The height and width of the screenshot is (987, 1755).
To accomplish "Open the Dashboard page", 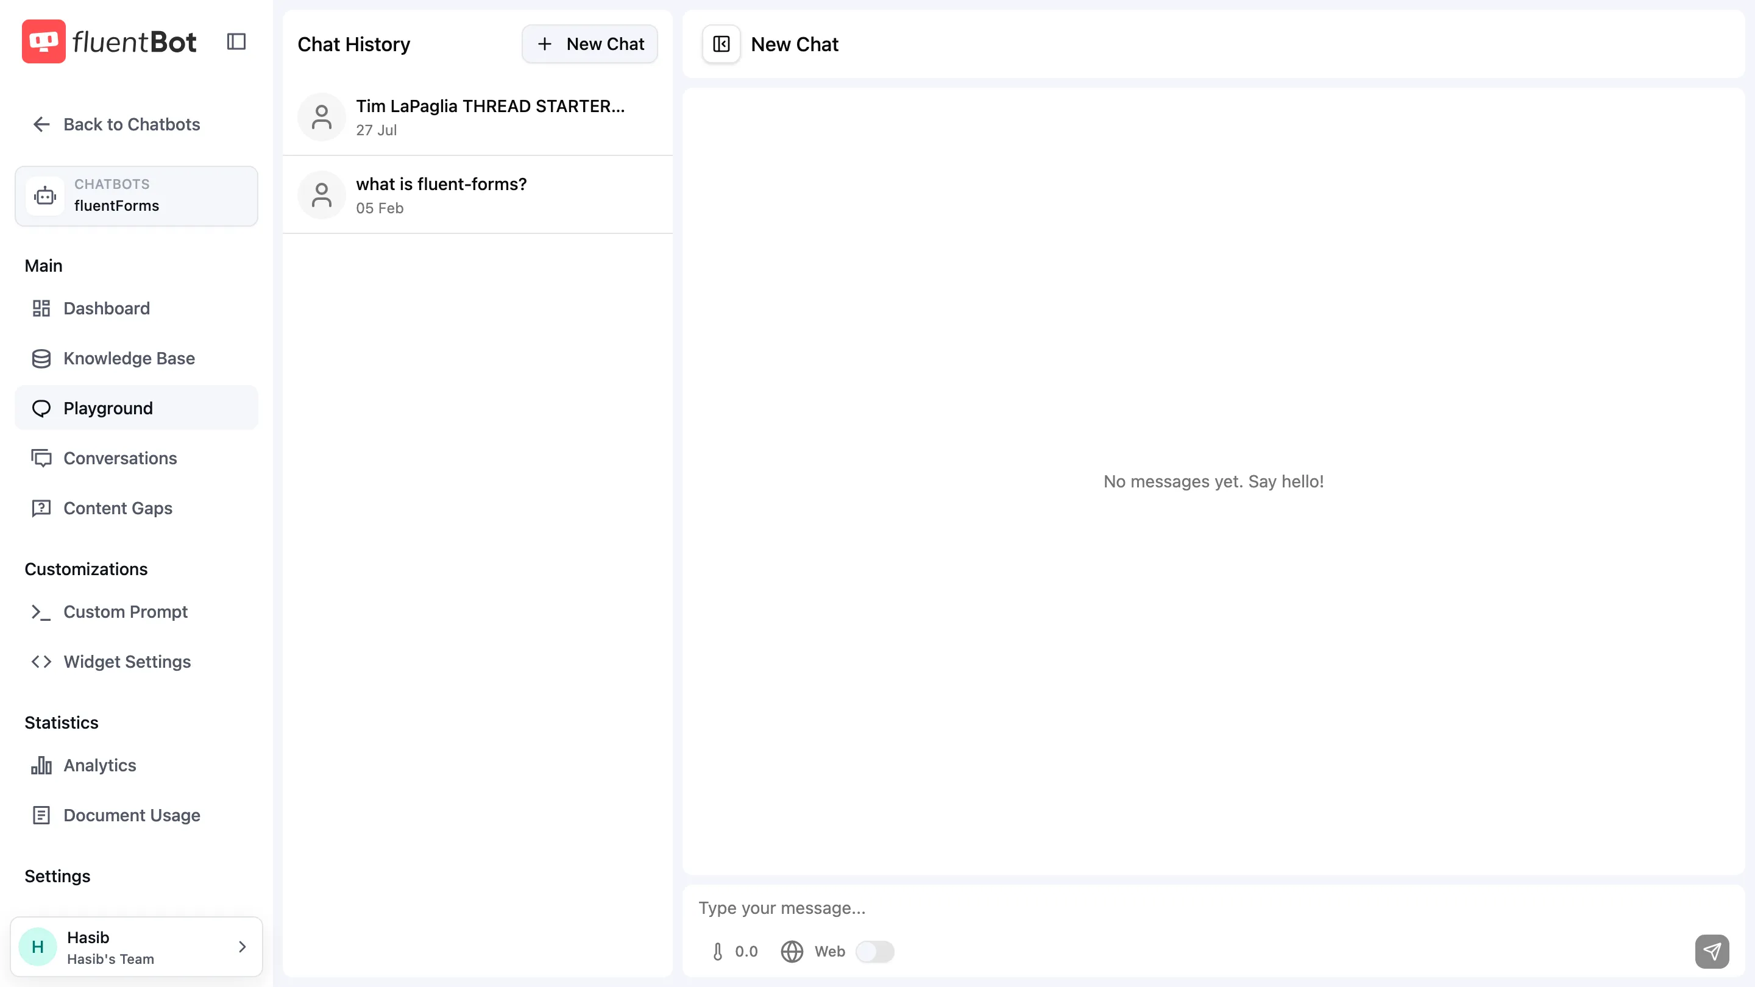I will click(x=136, y=308).
